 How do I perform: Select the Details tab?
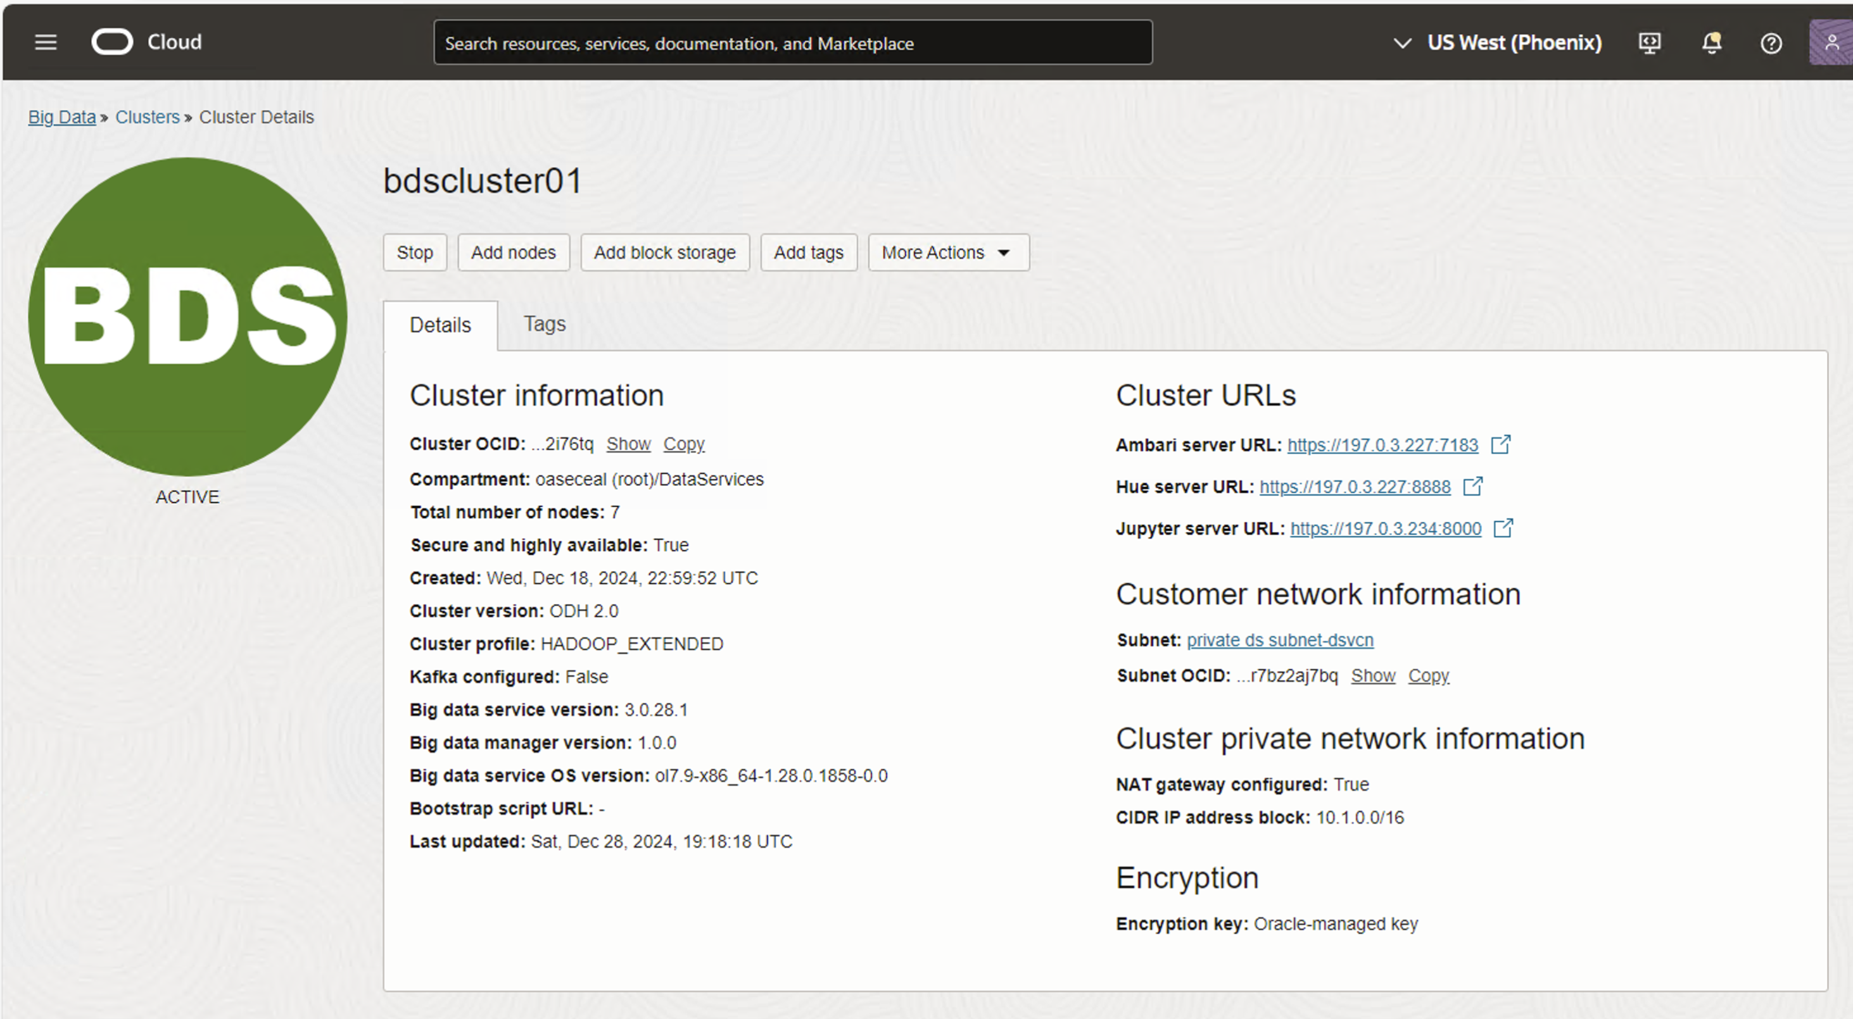tap(440, 325)
